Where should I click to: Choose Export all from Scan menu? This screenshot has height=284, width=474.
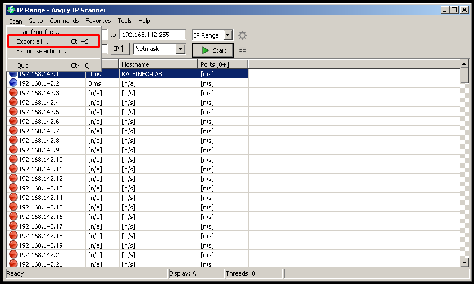(x=54, y=41)
